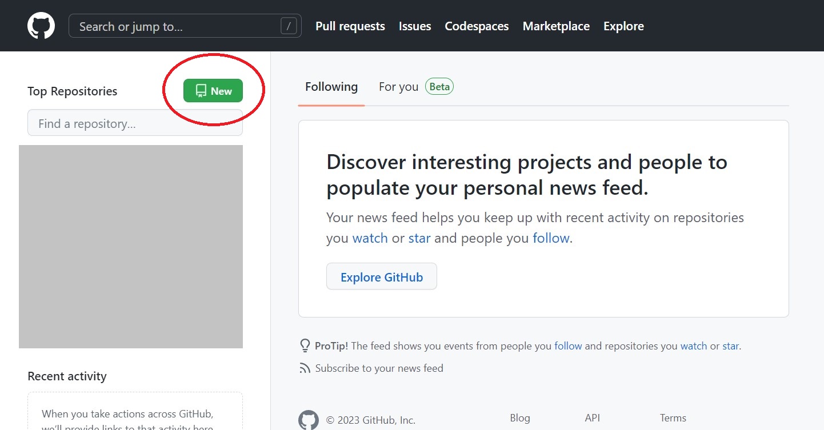The width and height of the screenshot is (824, 430).
Task: Open Pull requests in the top navigation
Action: 350,26
